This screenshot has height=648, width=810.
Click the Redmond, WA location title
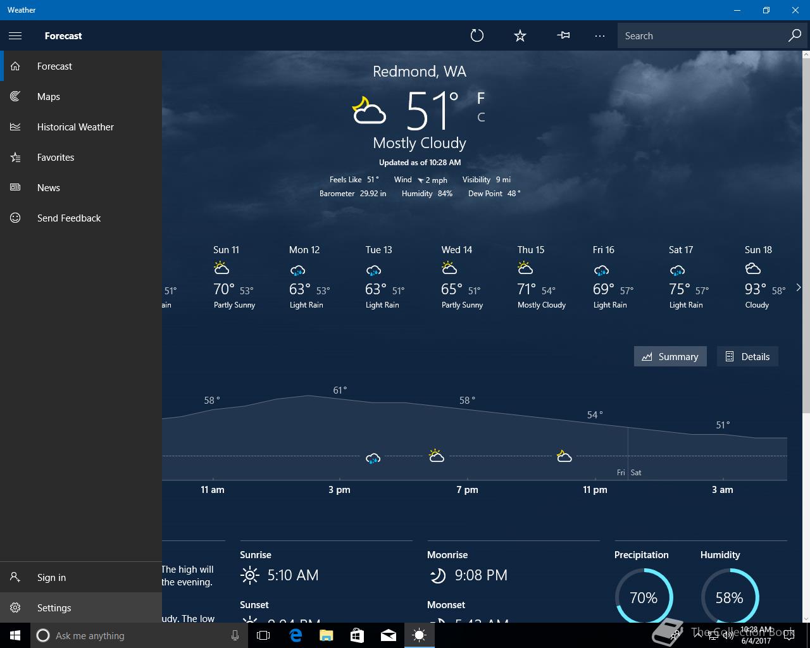(x=420, y=72)
